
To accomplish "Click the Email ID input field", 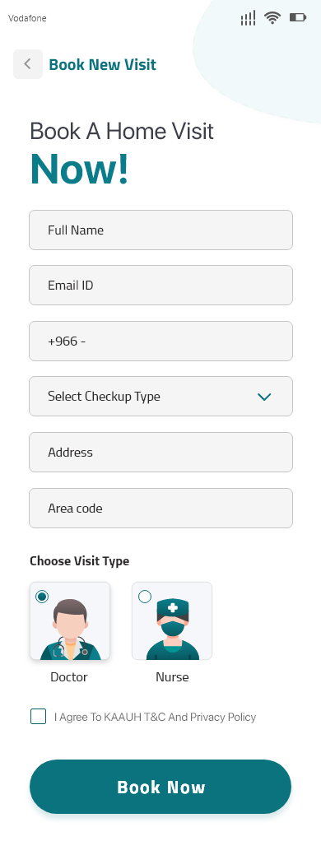I will [161, 286].
